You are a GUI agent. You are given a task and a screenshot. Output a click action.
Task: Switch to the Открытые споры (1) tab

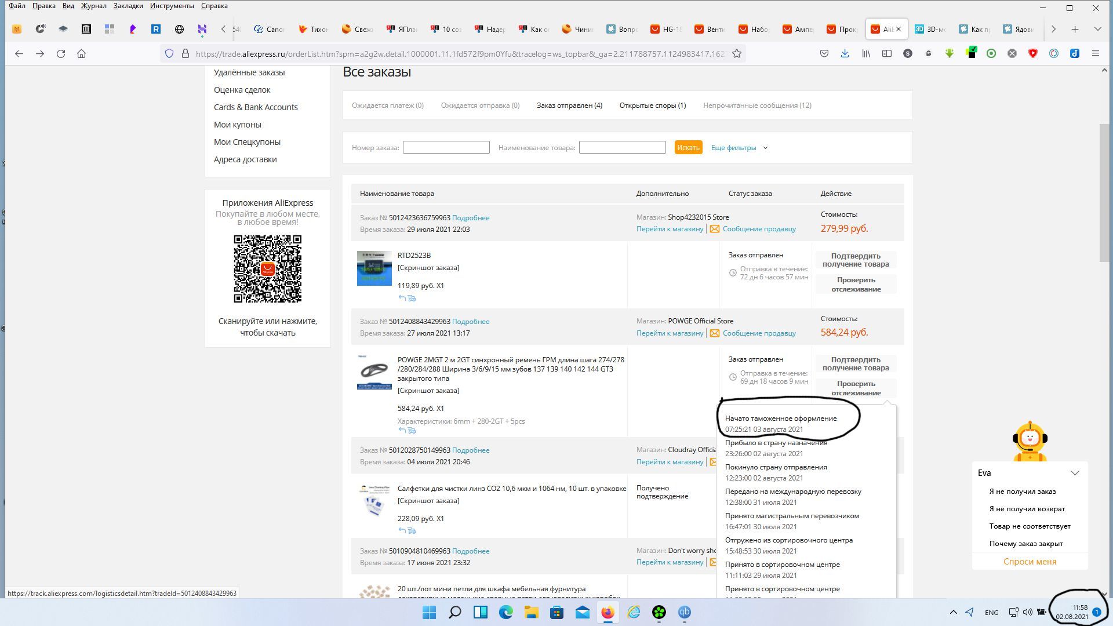click(x=652, y=105)
